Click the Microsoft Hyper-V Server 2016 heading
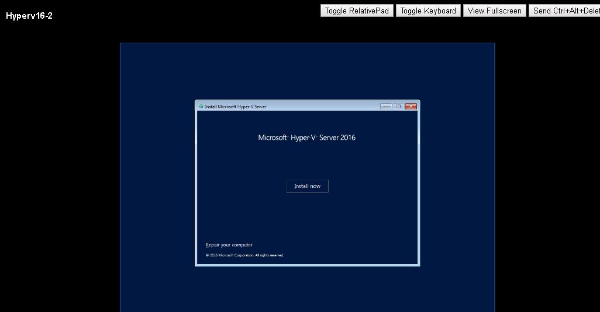The height and width of the screenshot is (312, 600). (307, 138)
